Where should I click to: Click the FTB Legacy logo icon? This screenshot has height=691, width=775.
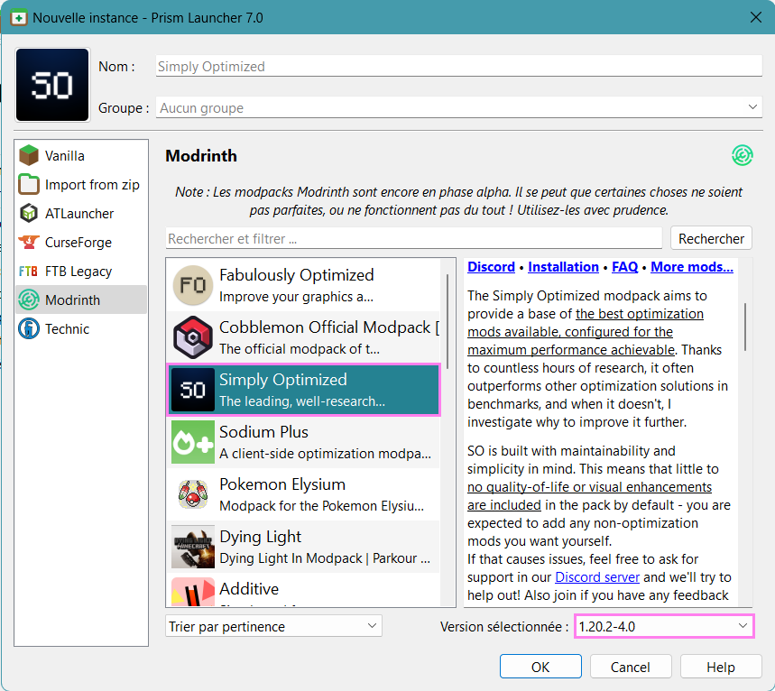(x=28, y=272)
